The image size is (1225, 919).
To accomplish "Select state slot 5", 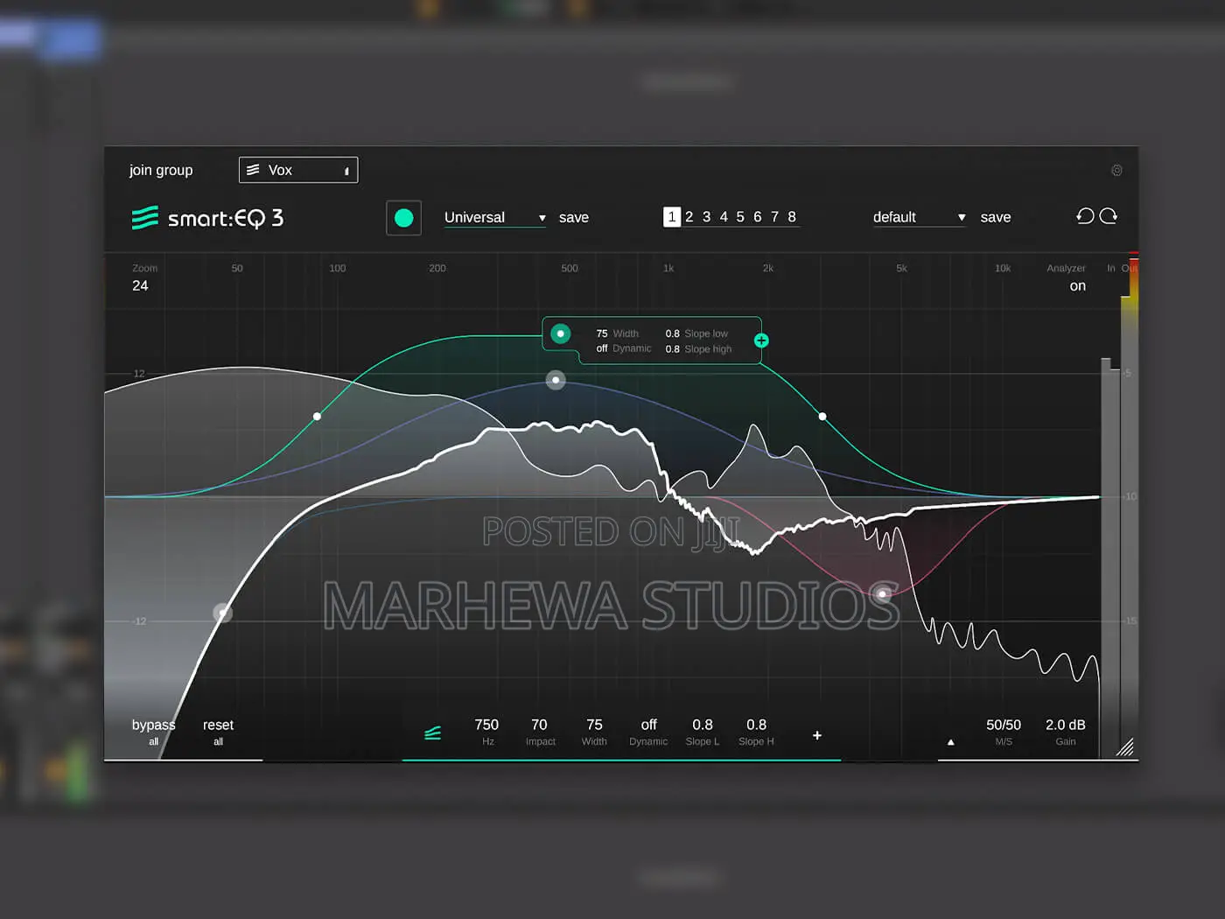I will tap(740, 216).
